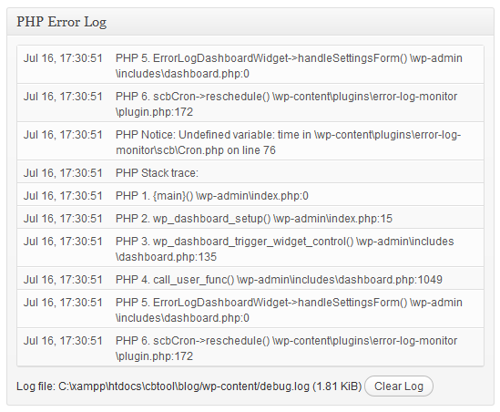Click the PHP Error Log widget title

click(x=62, y=22)
